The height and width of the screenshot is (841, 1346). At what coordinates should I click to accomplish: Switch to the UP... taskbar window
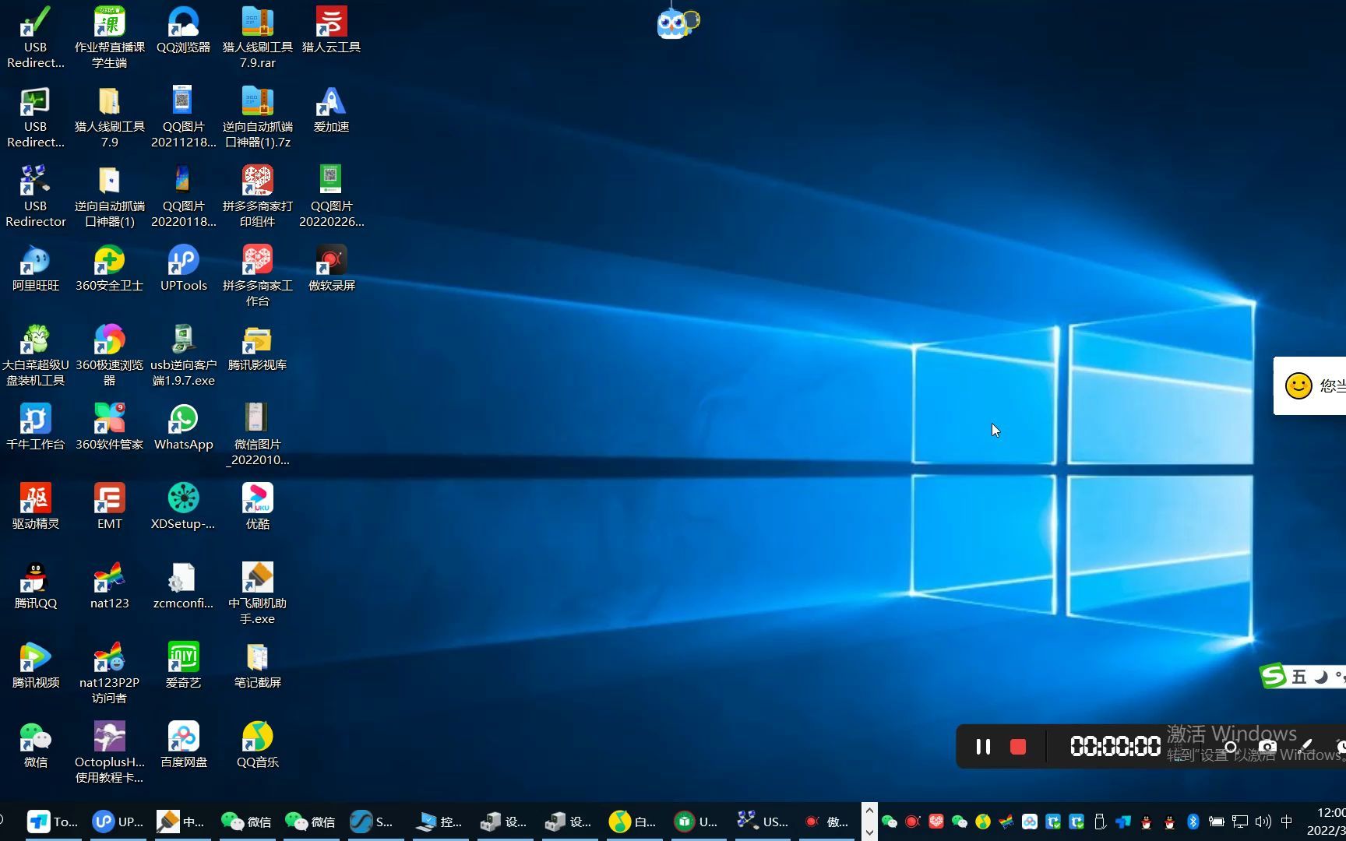118,822
